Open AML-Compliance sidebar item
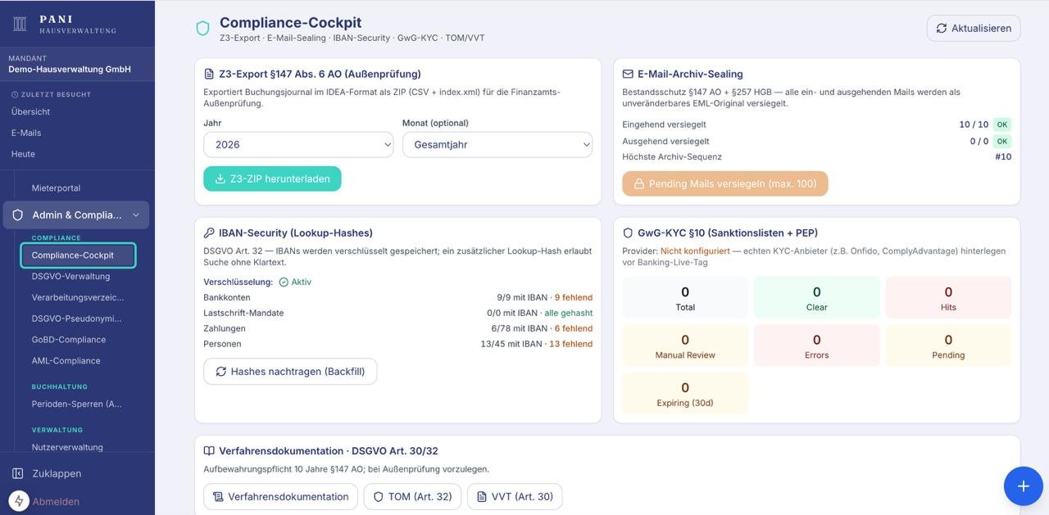 tap(66, 360)
